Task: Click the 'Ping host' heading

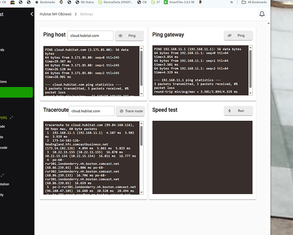Action: (x=55, y=35)
